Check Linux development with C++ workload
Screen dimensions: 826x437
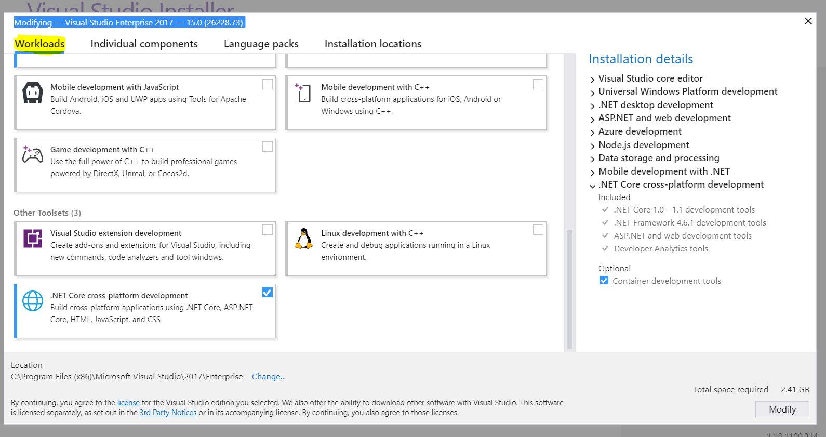(538, 230)
